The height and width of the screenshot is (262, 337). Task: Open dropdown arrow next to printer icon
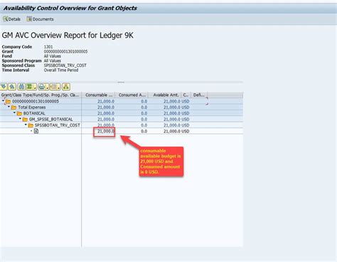tap(47, 88)
